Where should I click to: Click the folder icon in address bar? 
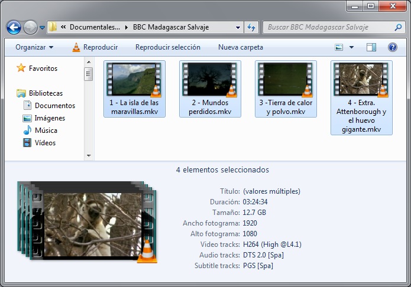(53, 27)
